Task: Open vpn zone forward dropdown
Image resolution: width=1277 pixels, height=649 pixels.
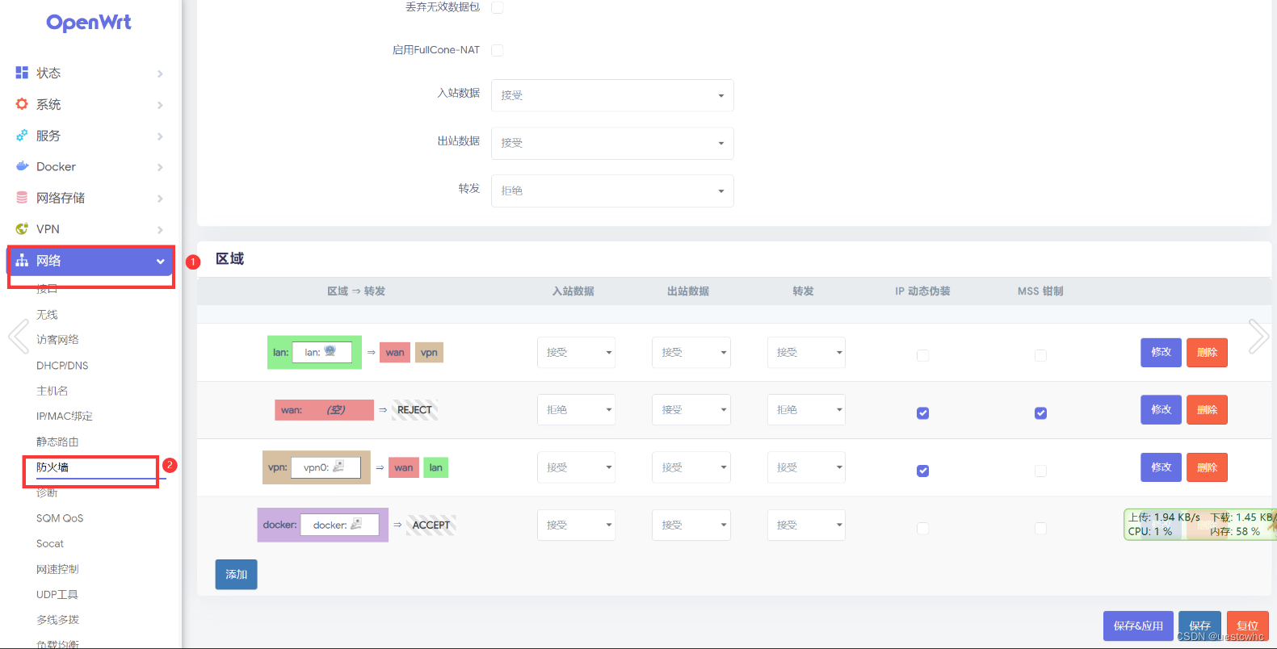Action: click(x=806, y=467)
